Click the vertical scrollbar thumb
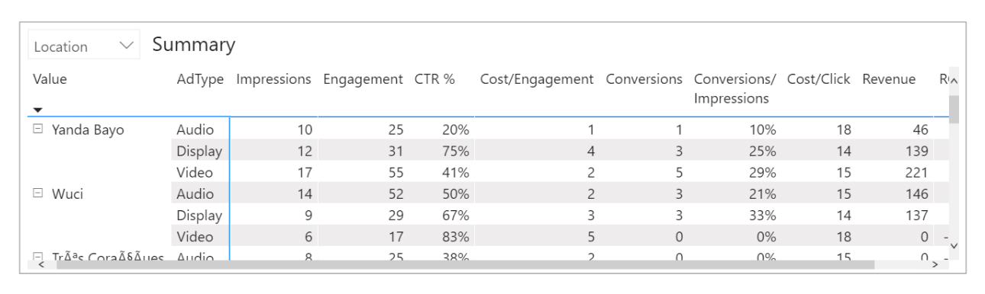985x294 pixels. pyautogui.click(x=954, y=109)
